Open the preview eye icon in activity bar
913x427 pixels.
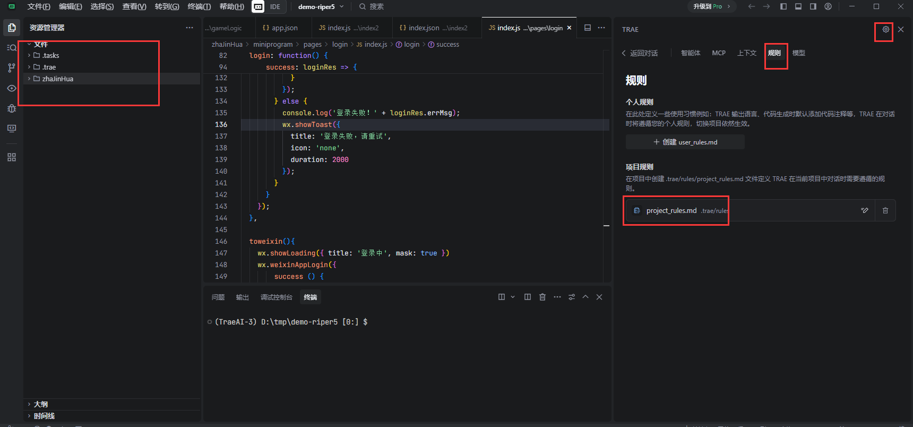(12, 88)
